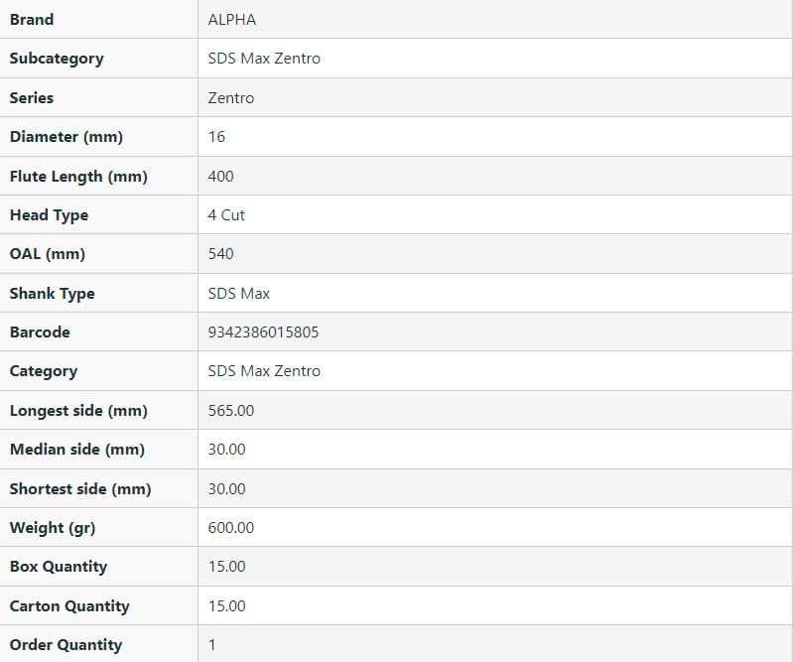Image resolution: width=793 pixels, height=662 pixels.
Task: Click the Brand row label
Action: point(32,19)
